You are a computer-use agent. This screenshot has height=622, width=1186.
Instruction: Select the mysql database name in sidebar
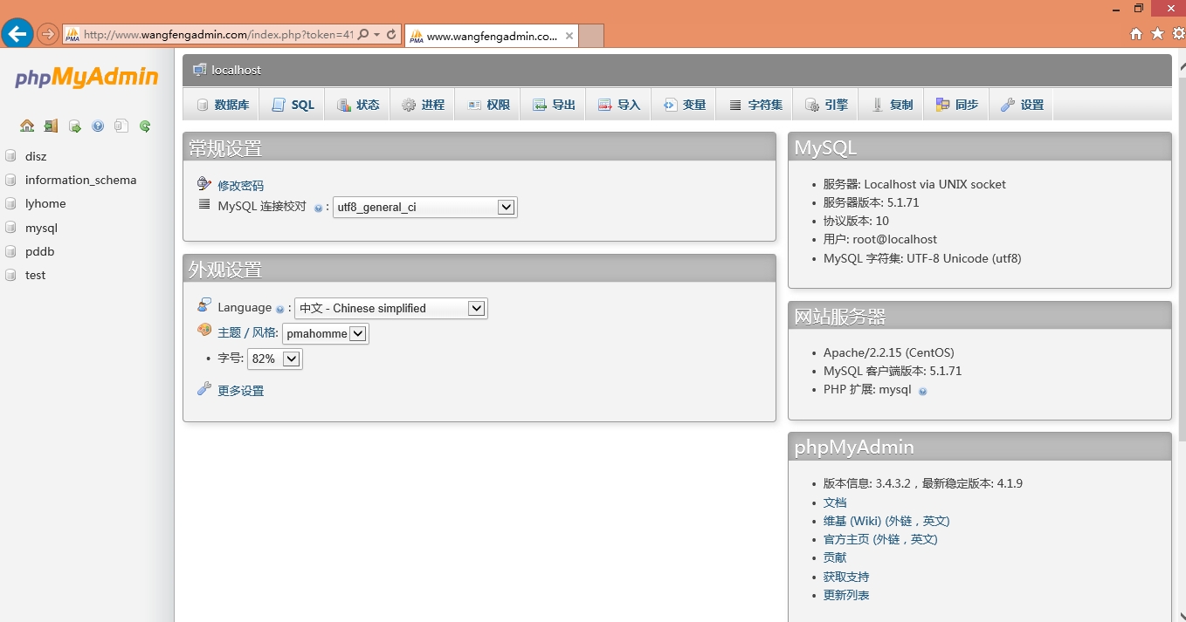coord(41,228)
